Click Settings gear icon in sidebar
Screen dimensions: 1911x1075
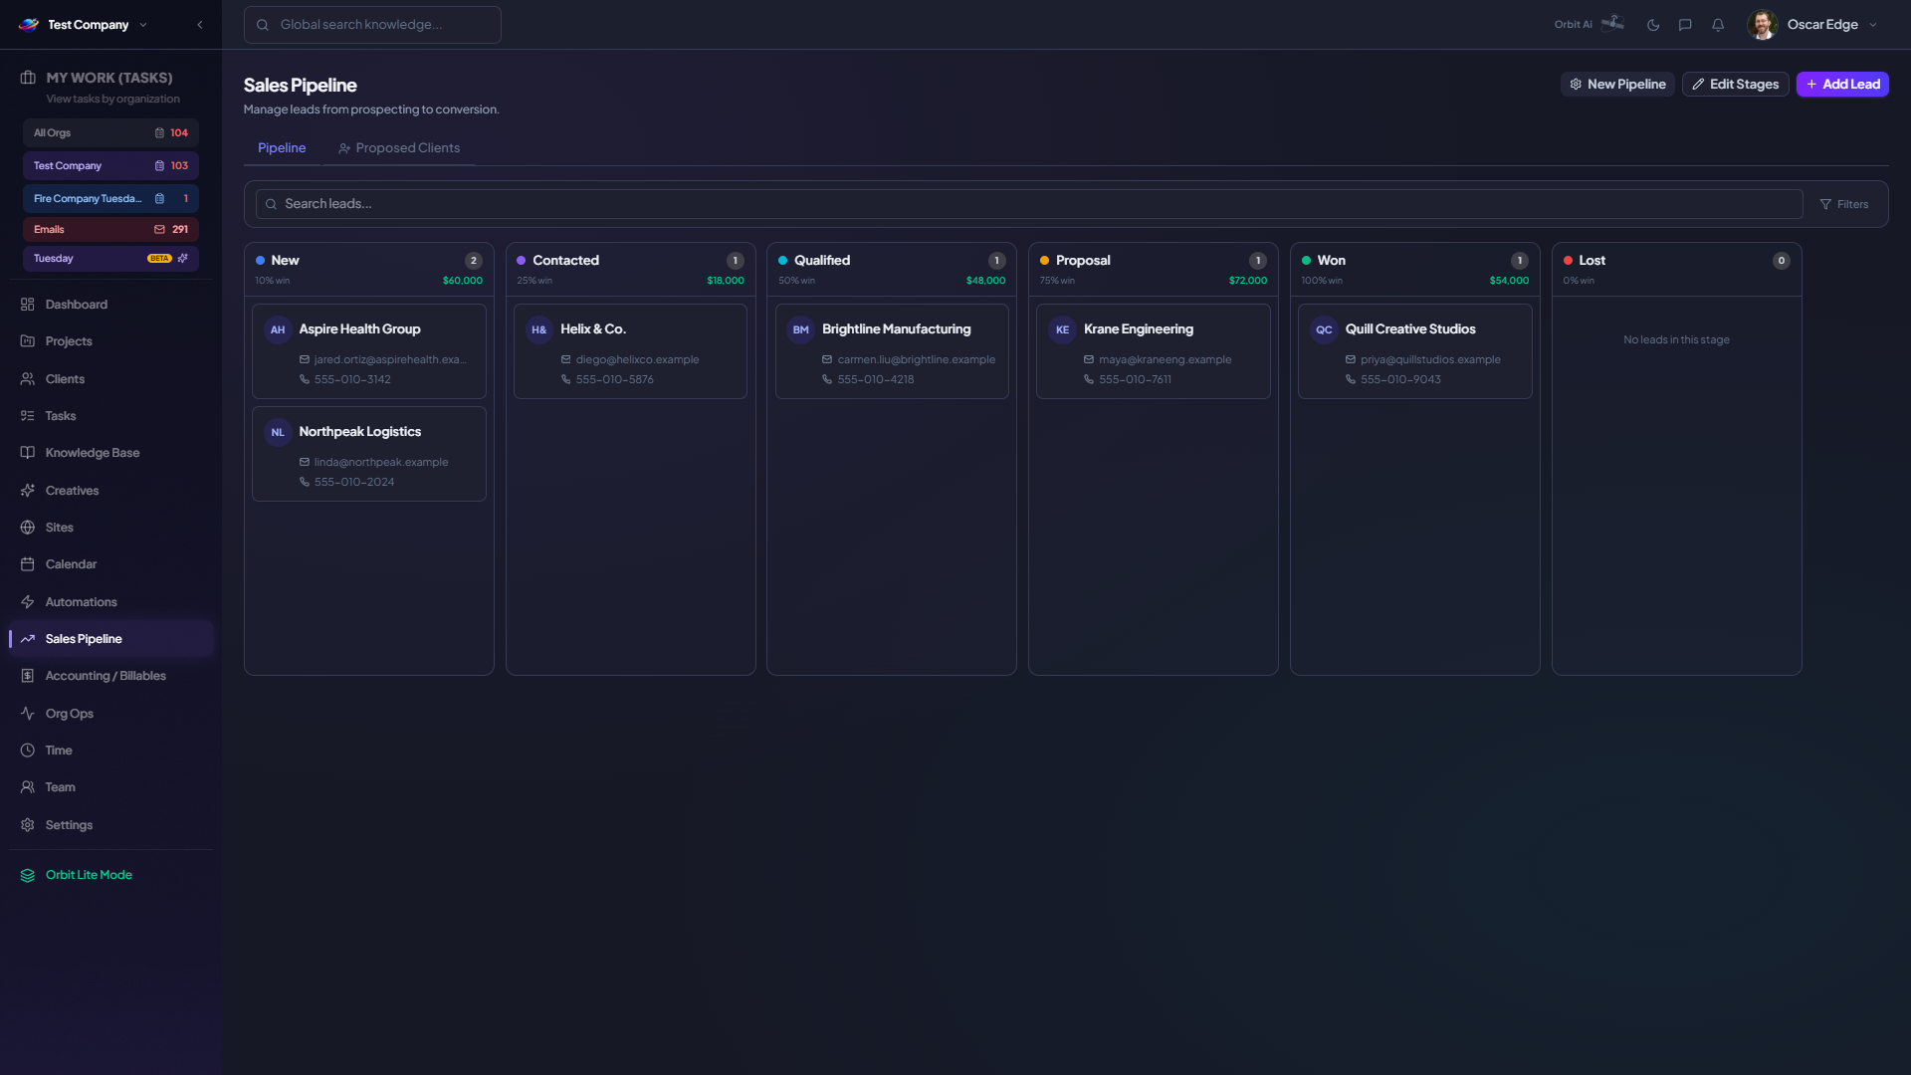(28, 825)
